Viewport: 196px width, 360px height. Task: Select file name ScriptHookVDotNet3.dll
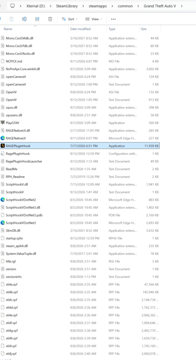pos(23,207)
